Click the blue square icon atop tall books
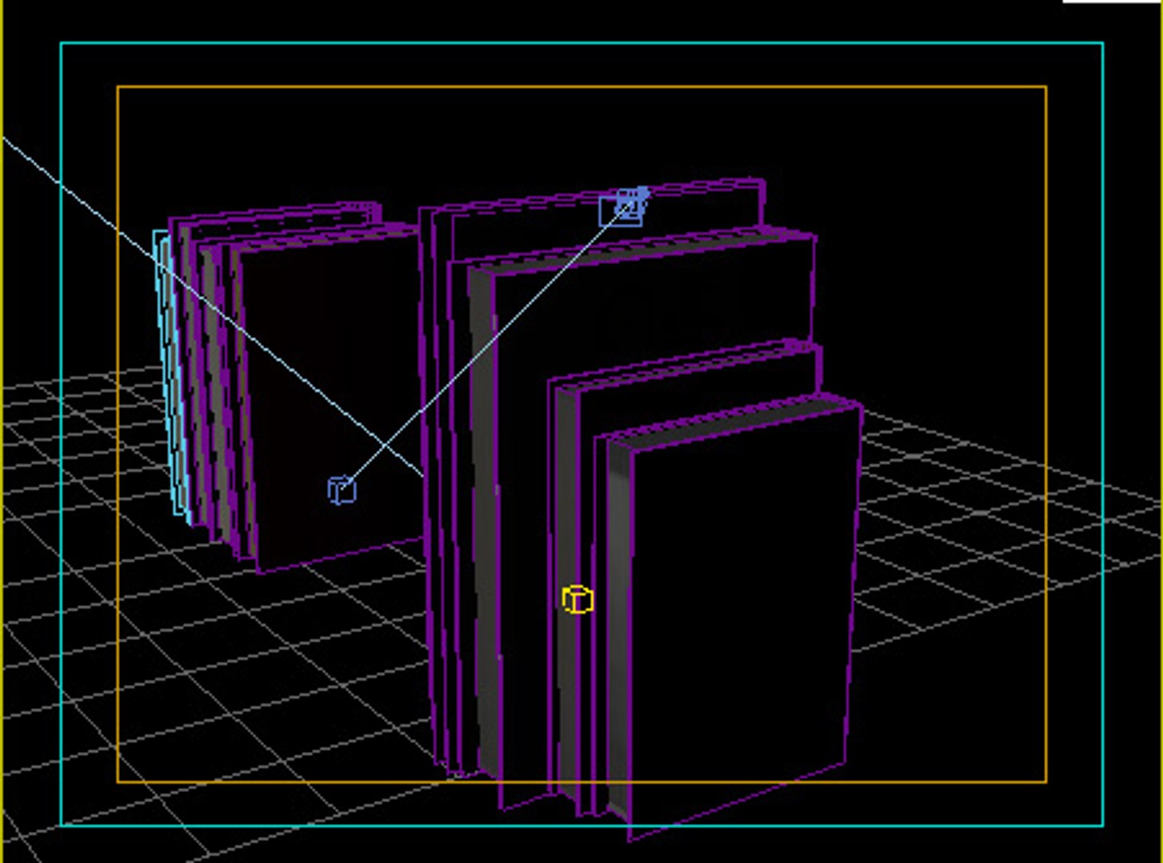The height and width of the screenshot is (863, 1163). [624, 207]
